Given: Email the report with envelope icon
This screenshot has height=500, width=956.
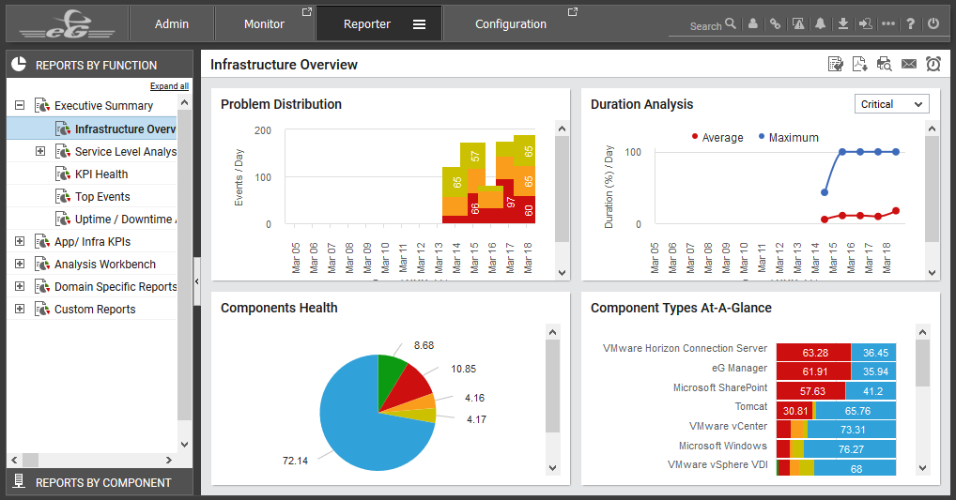Looking at the screenshot, I should (909, 64).
